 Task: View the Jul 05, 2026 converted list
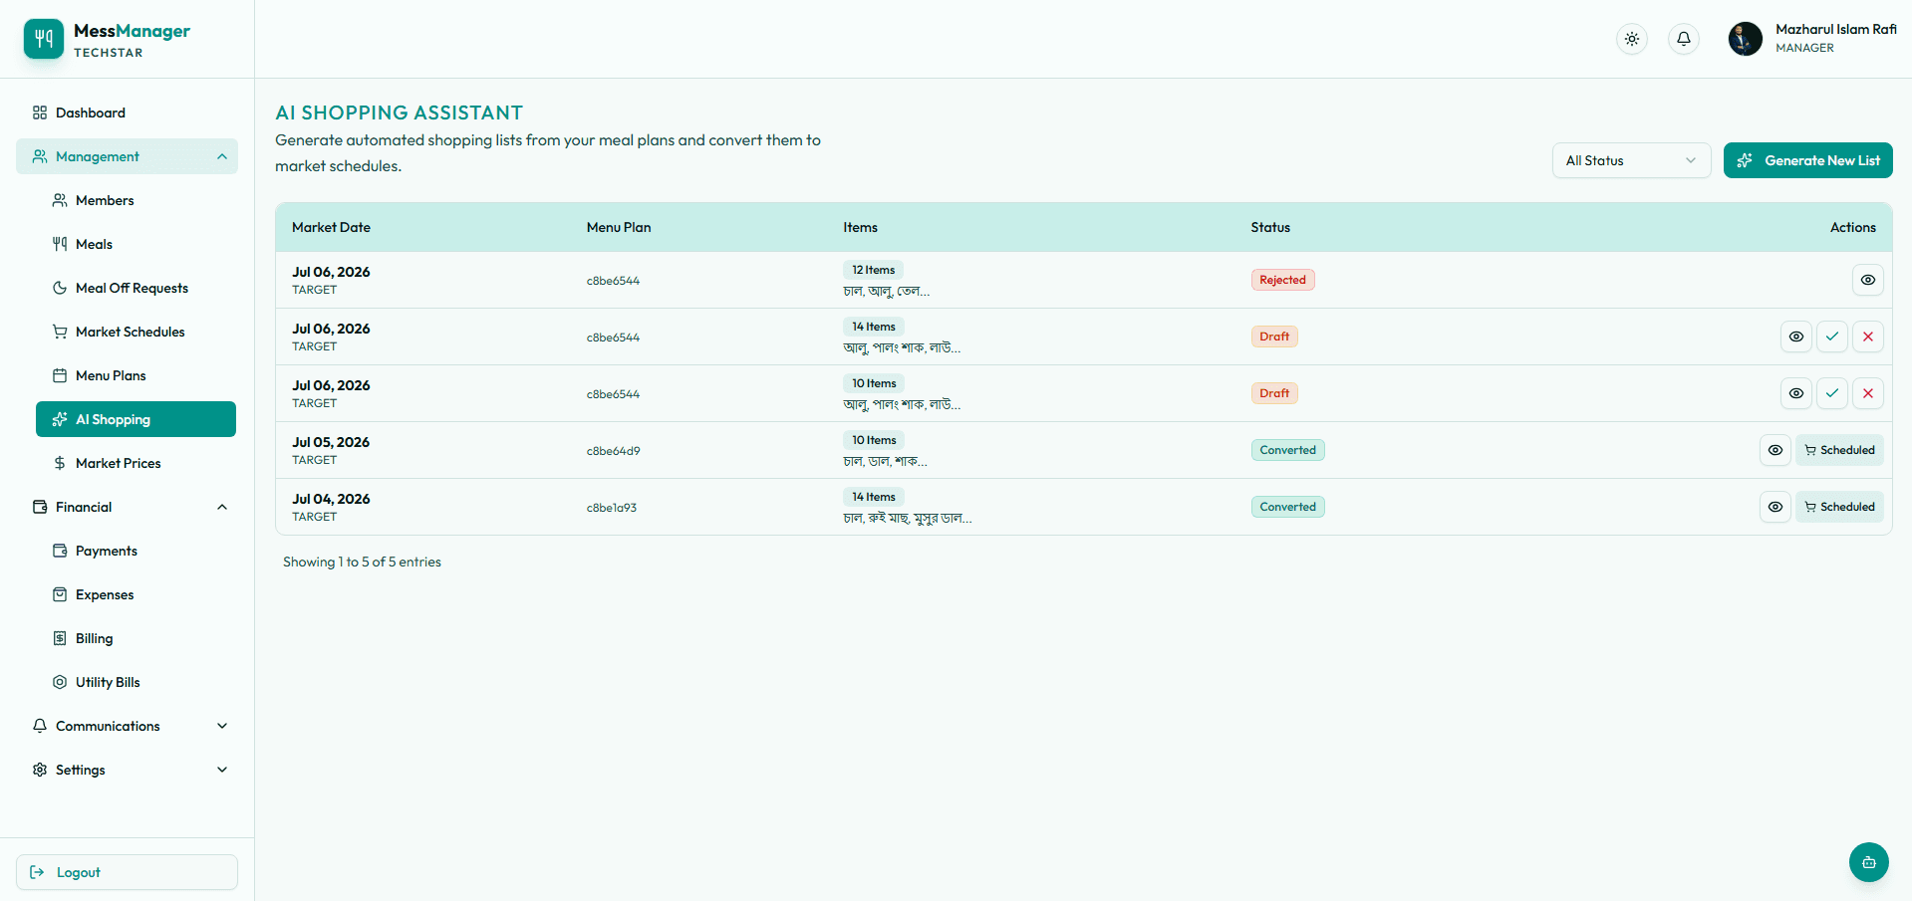click(x=1775, y=450)
